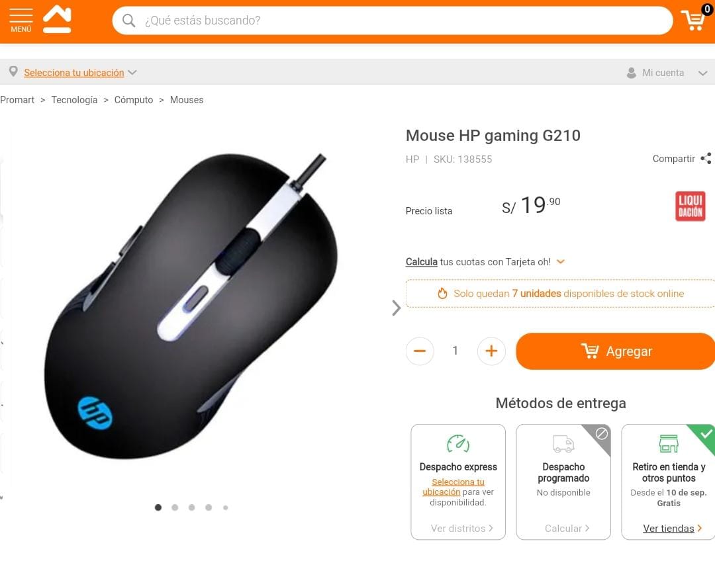
Task: Expand the Mi cuenta dropdown
Action: (x=702, y=73)
